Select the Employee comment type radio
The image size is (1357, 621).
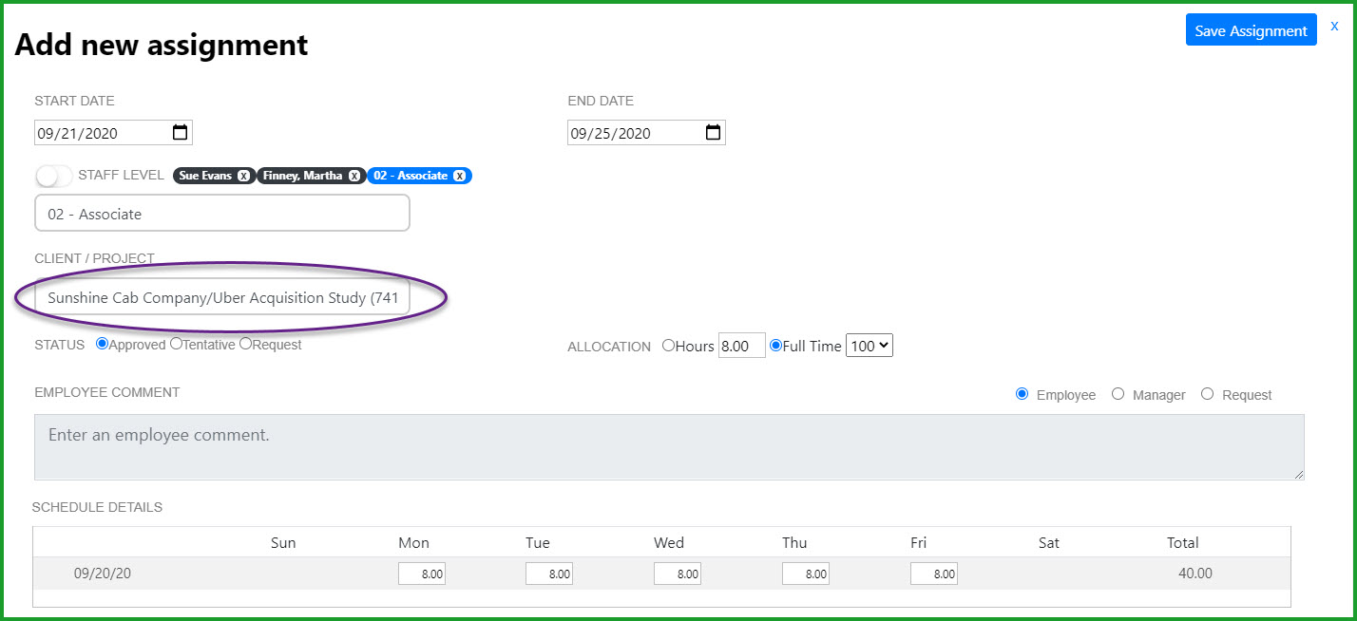pos(1023,394)
